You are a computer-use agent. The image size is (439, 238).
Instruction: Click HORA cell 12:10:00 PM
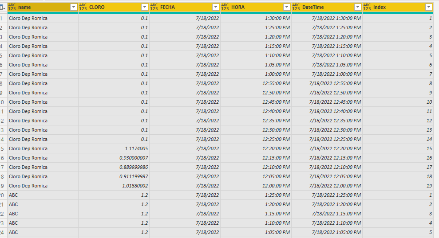[x=256, y=167]
